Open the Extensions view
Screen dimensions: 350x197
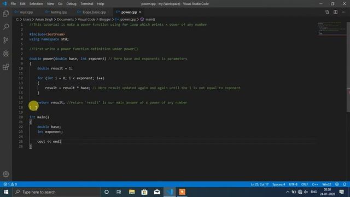pyautogui.click(x=6, y=67)
